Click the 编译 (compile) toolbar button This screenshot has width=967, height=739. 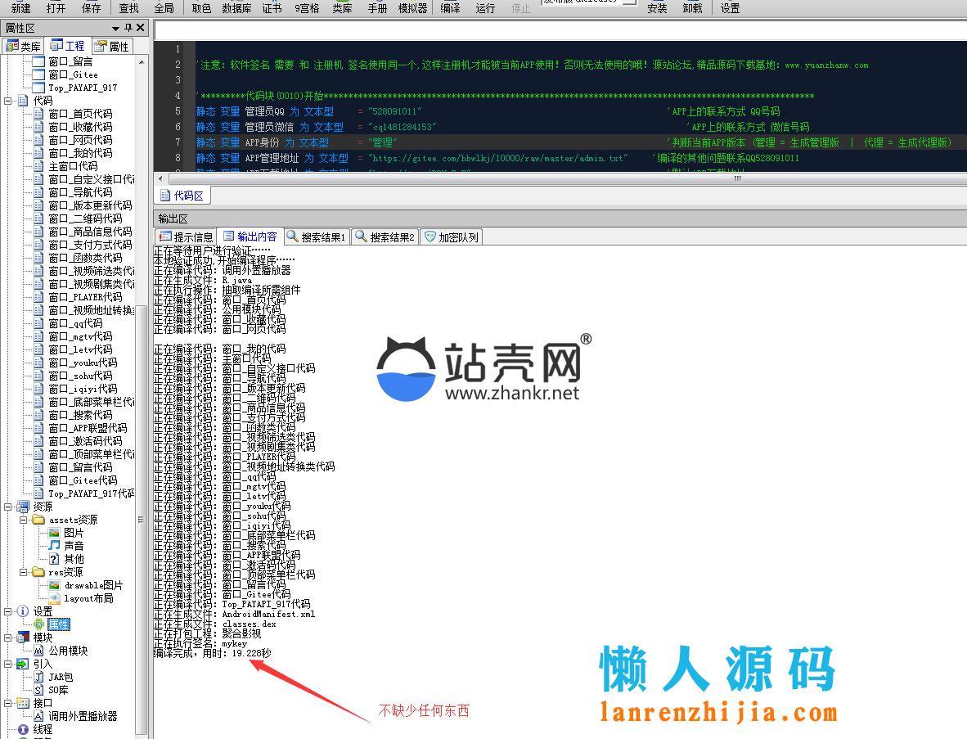click(x=450, y=8)
